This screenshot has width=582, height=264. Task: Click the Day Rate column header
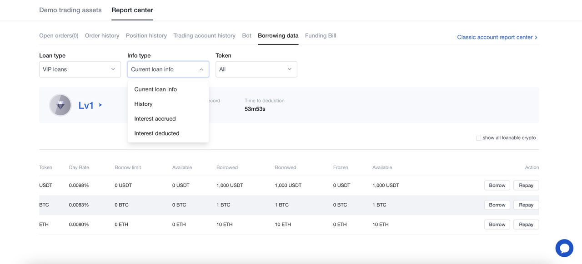(x=79, y=167)
